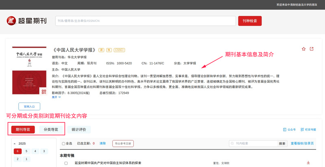Collapse the 2025 year tree node
The image size is (325, 167).
coord(15,143)
